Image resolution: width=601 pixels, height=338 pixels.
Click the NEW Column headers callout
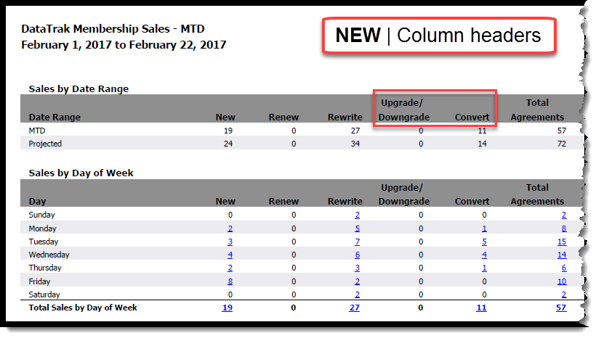[x=438, y=35]
